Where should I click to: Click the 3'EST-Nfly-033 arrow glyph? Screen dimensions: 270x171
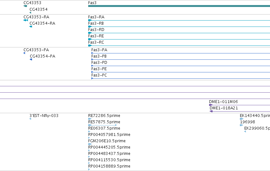coord(30,119)
